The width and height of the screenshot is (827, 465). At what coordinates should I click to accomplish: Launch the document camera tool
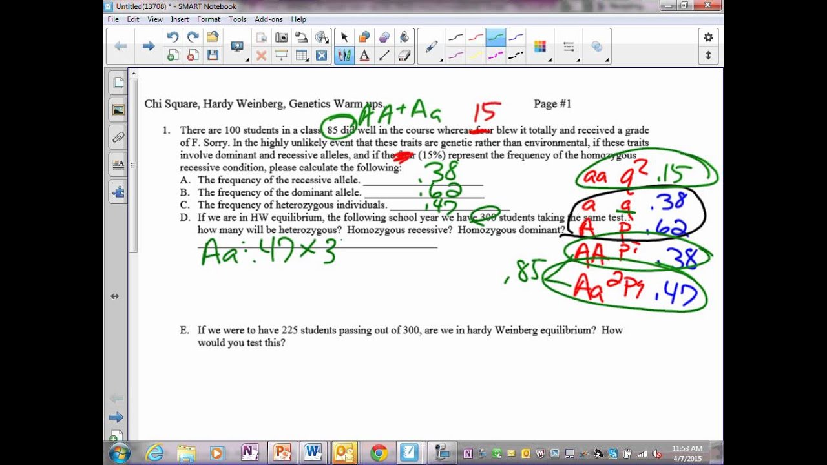pyautogui.click(x=302, y=37)
